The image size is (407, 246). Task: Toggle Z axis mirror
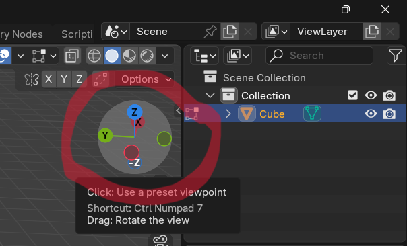pos(80,79)
